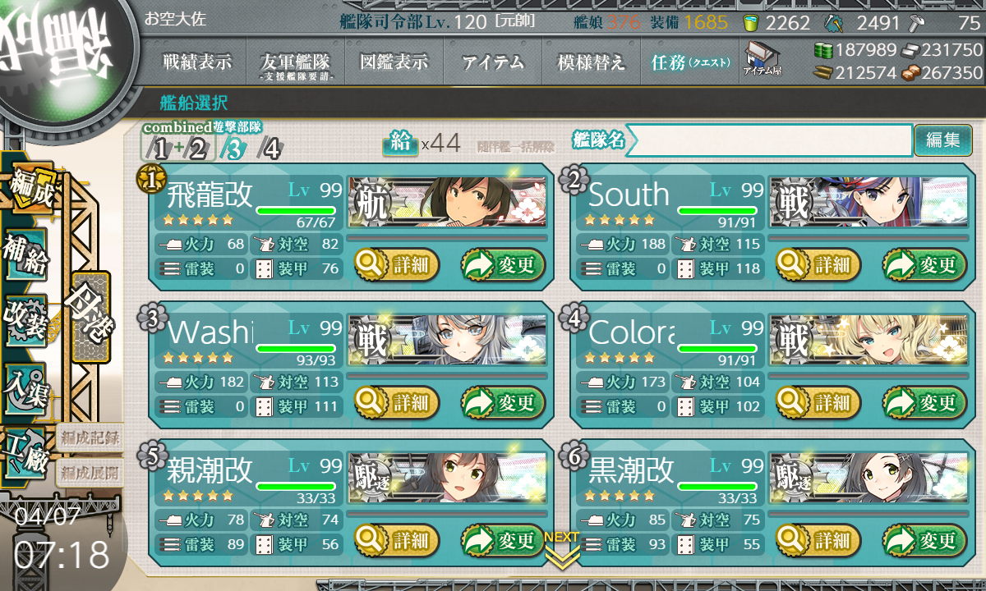
Task: Open the Item Shop (アイテム屋) icon
Action: coord(763,59)
